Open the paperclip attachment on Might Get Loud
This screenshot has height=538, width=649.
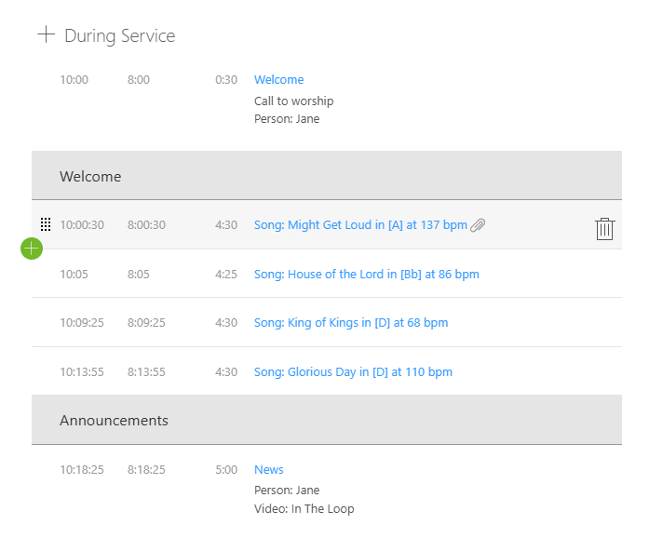[478, 225]
